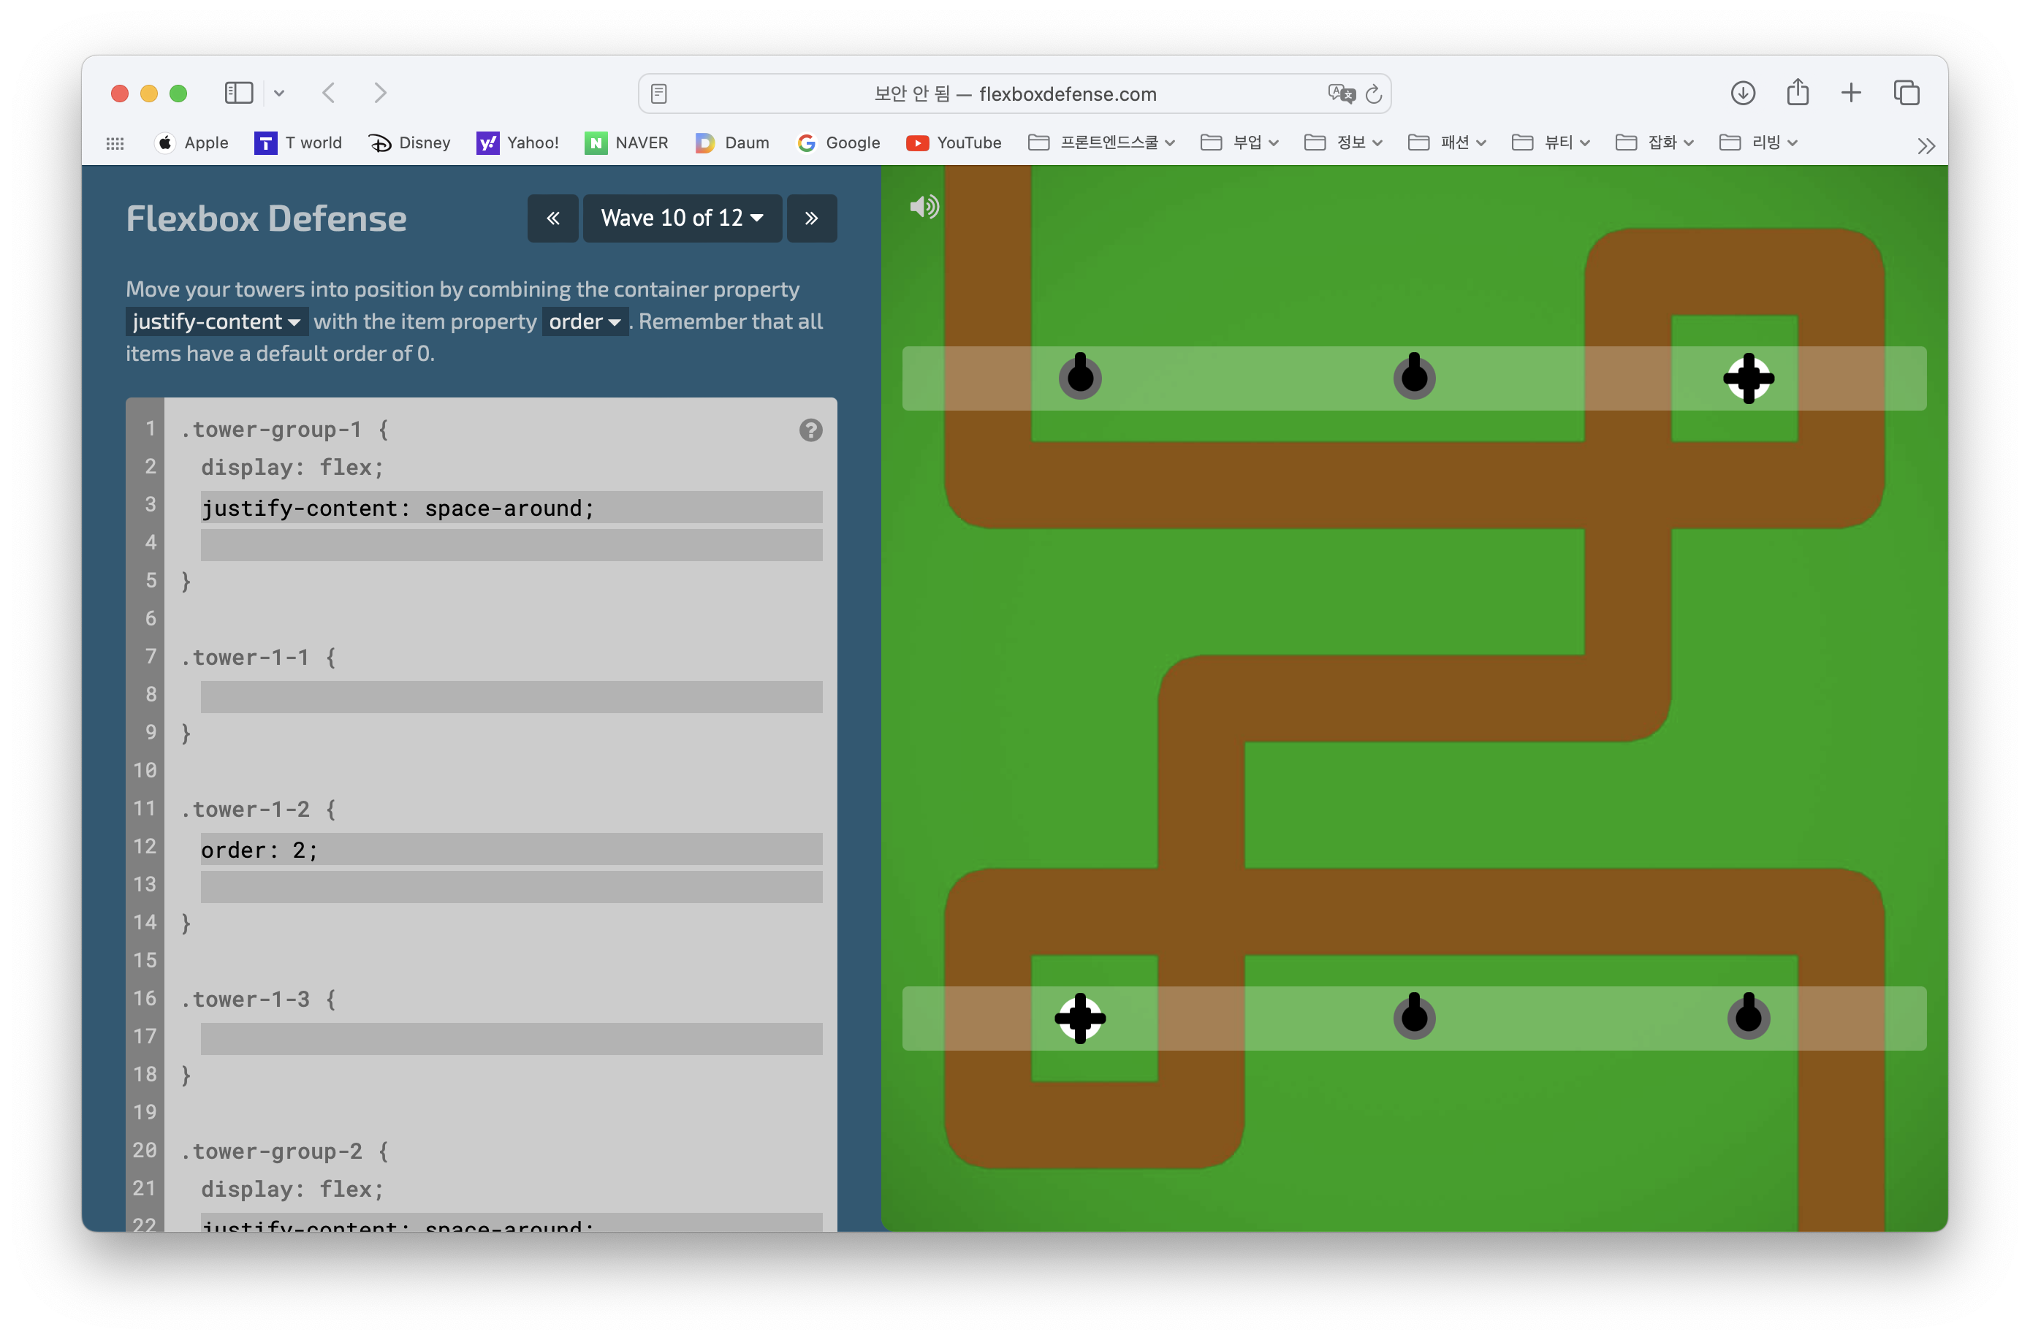2030x1340 pixels.
Task: Go forward in Safari history
Action: [381, 93]
